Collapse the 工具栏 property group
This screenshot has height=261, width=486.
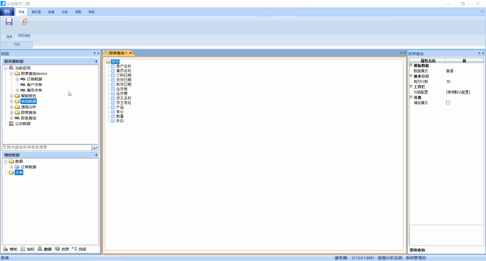[411, 87]
